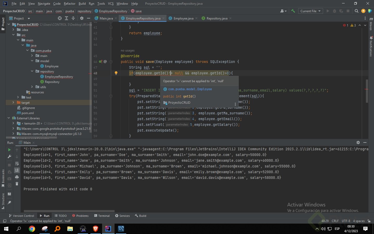Expand the target folder in project tree
374x234 pixels.
(x=13, y=102)
